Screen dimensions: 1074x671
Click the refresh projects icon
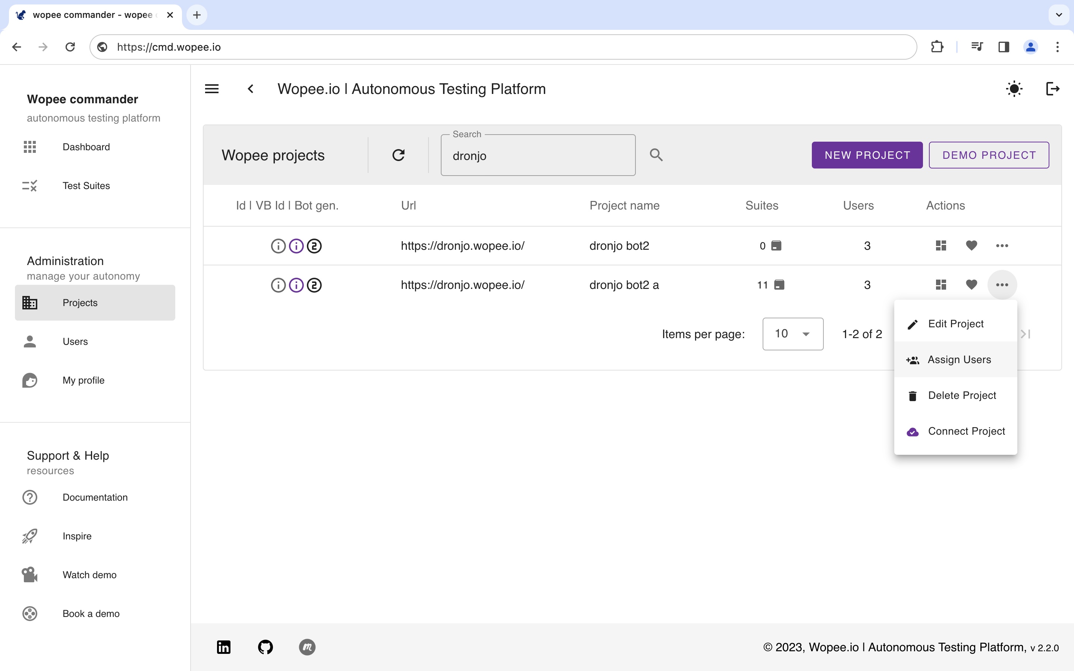(398, 155)
